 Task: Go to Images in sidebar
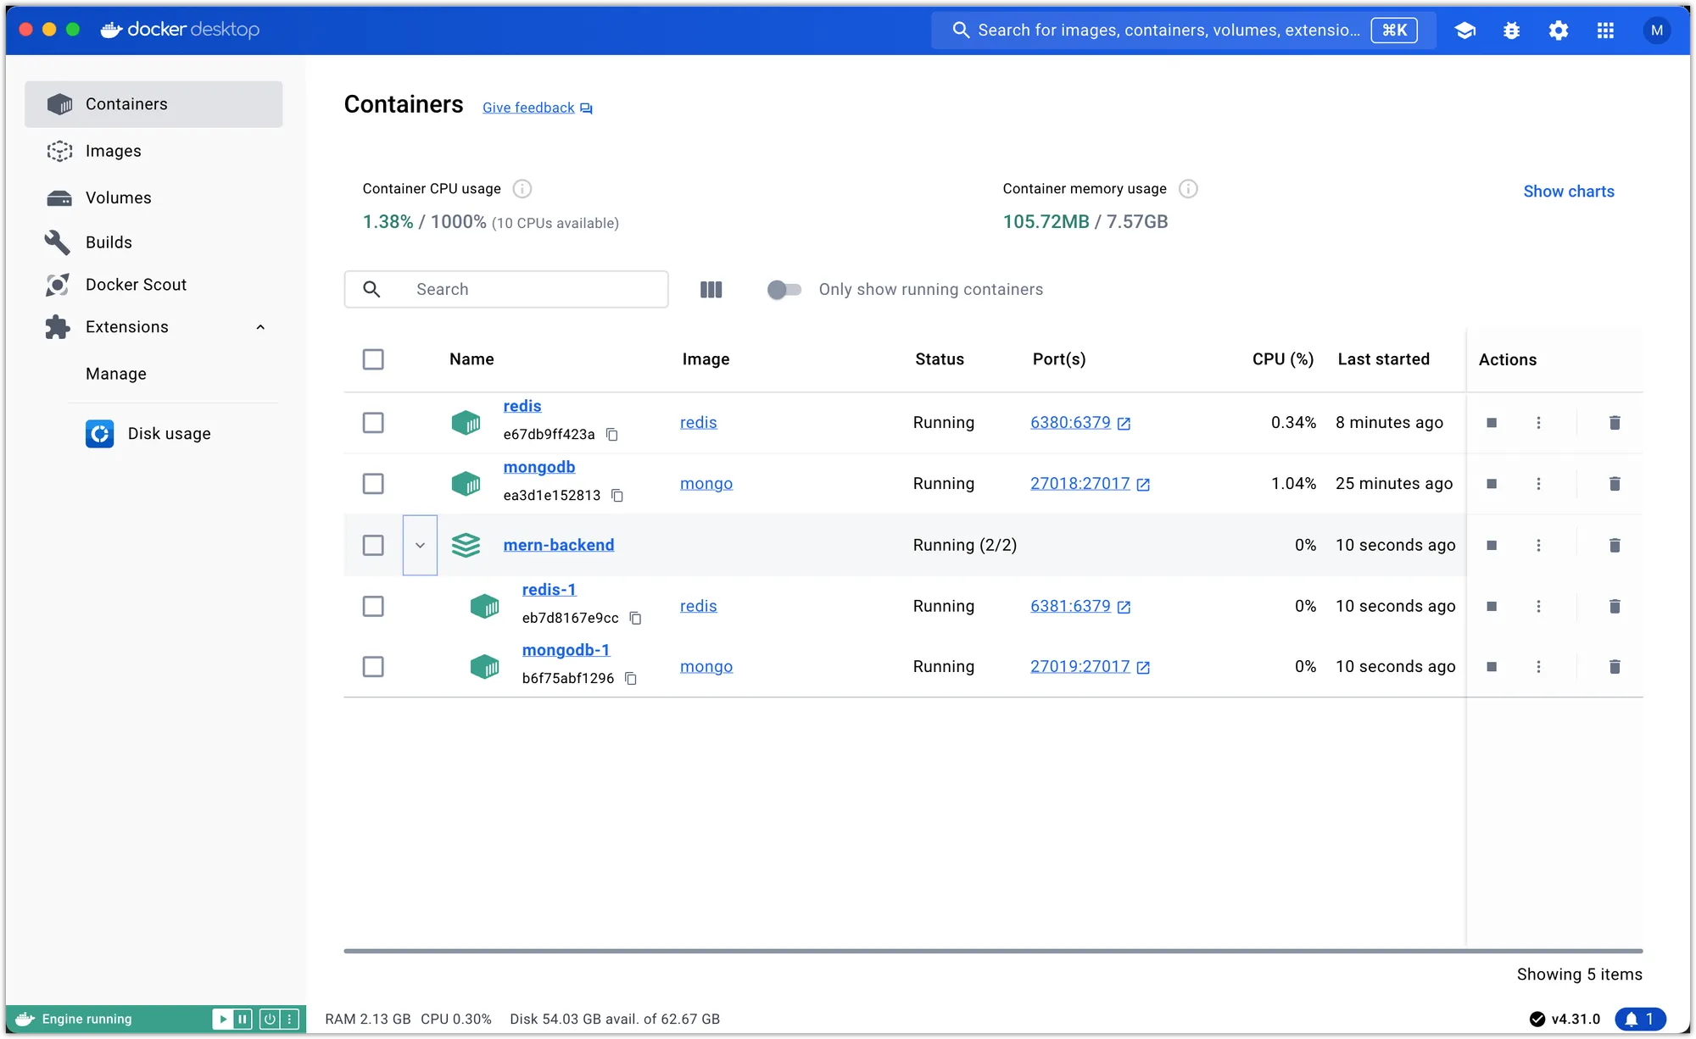pyautogui.click(x=153, y=151)
